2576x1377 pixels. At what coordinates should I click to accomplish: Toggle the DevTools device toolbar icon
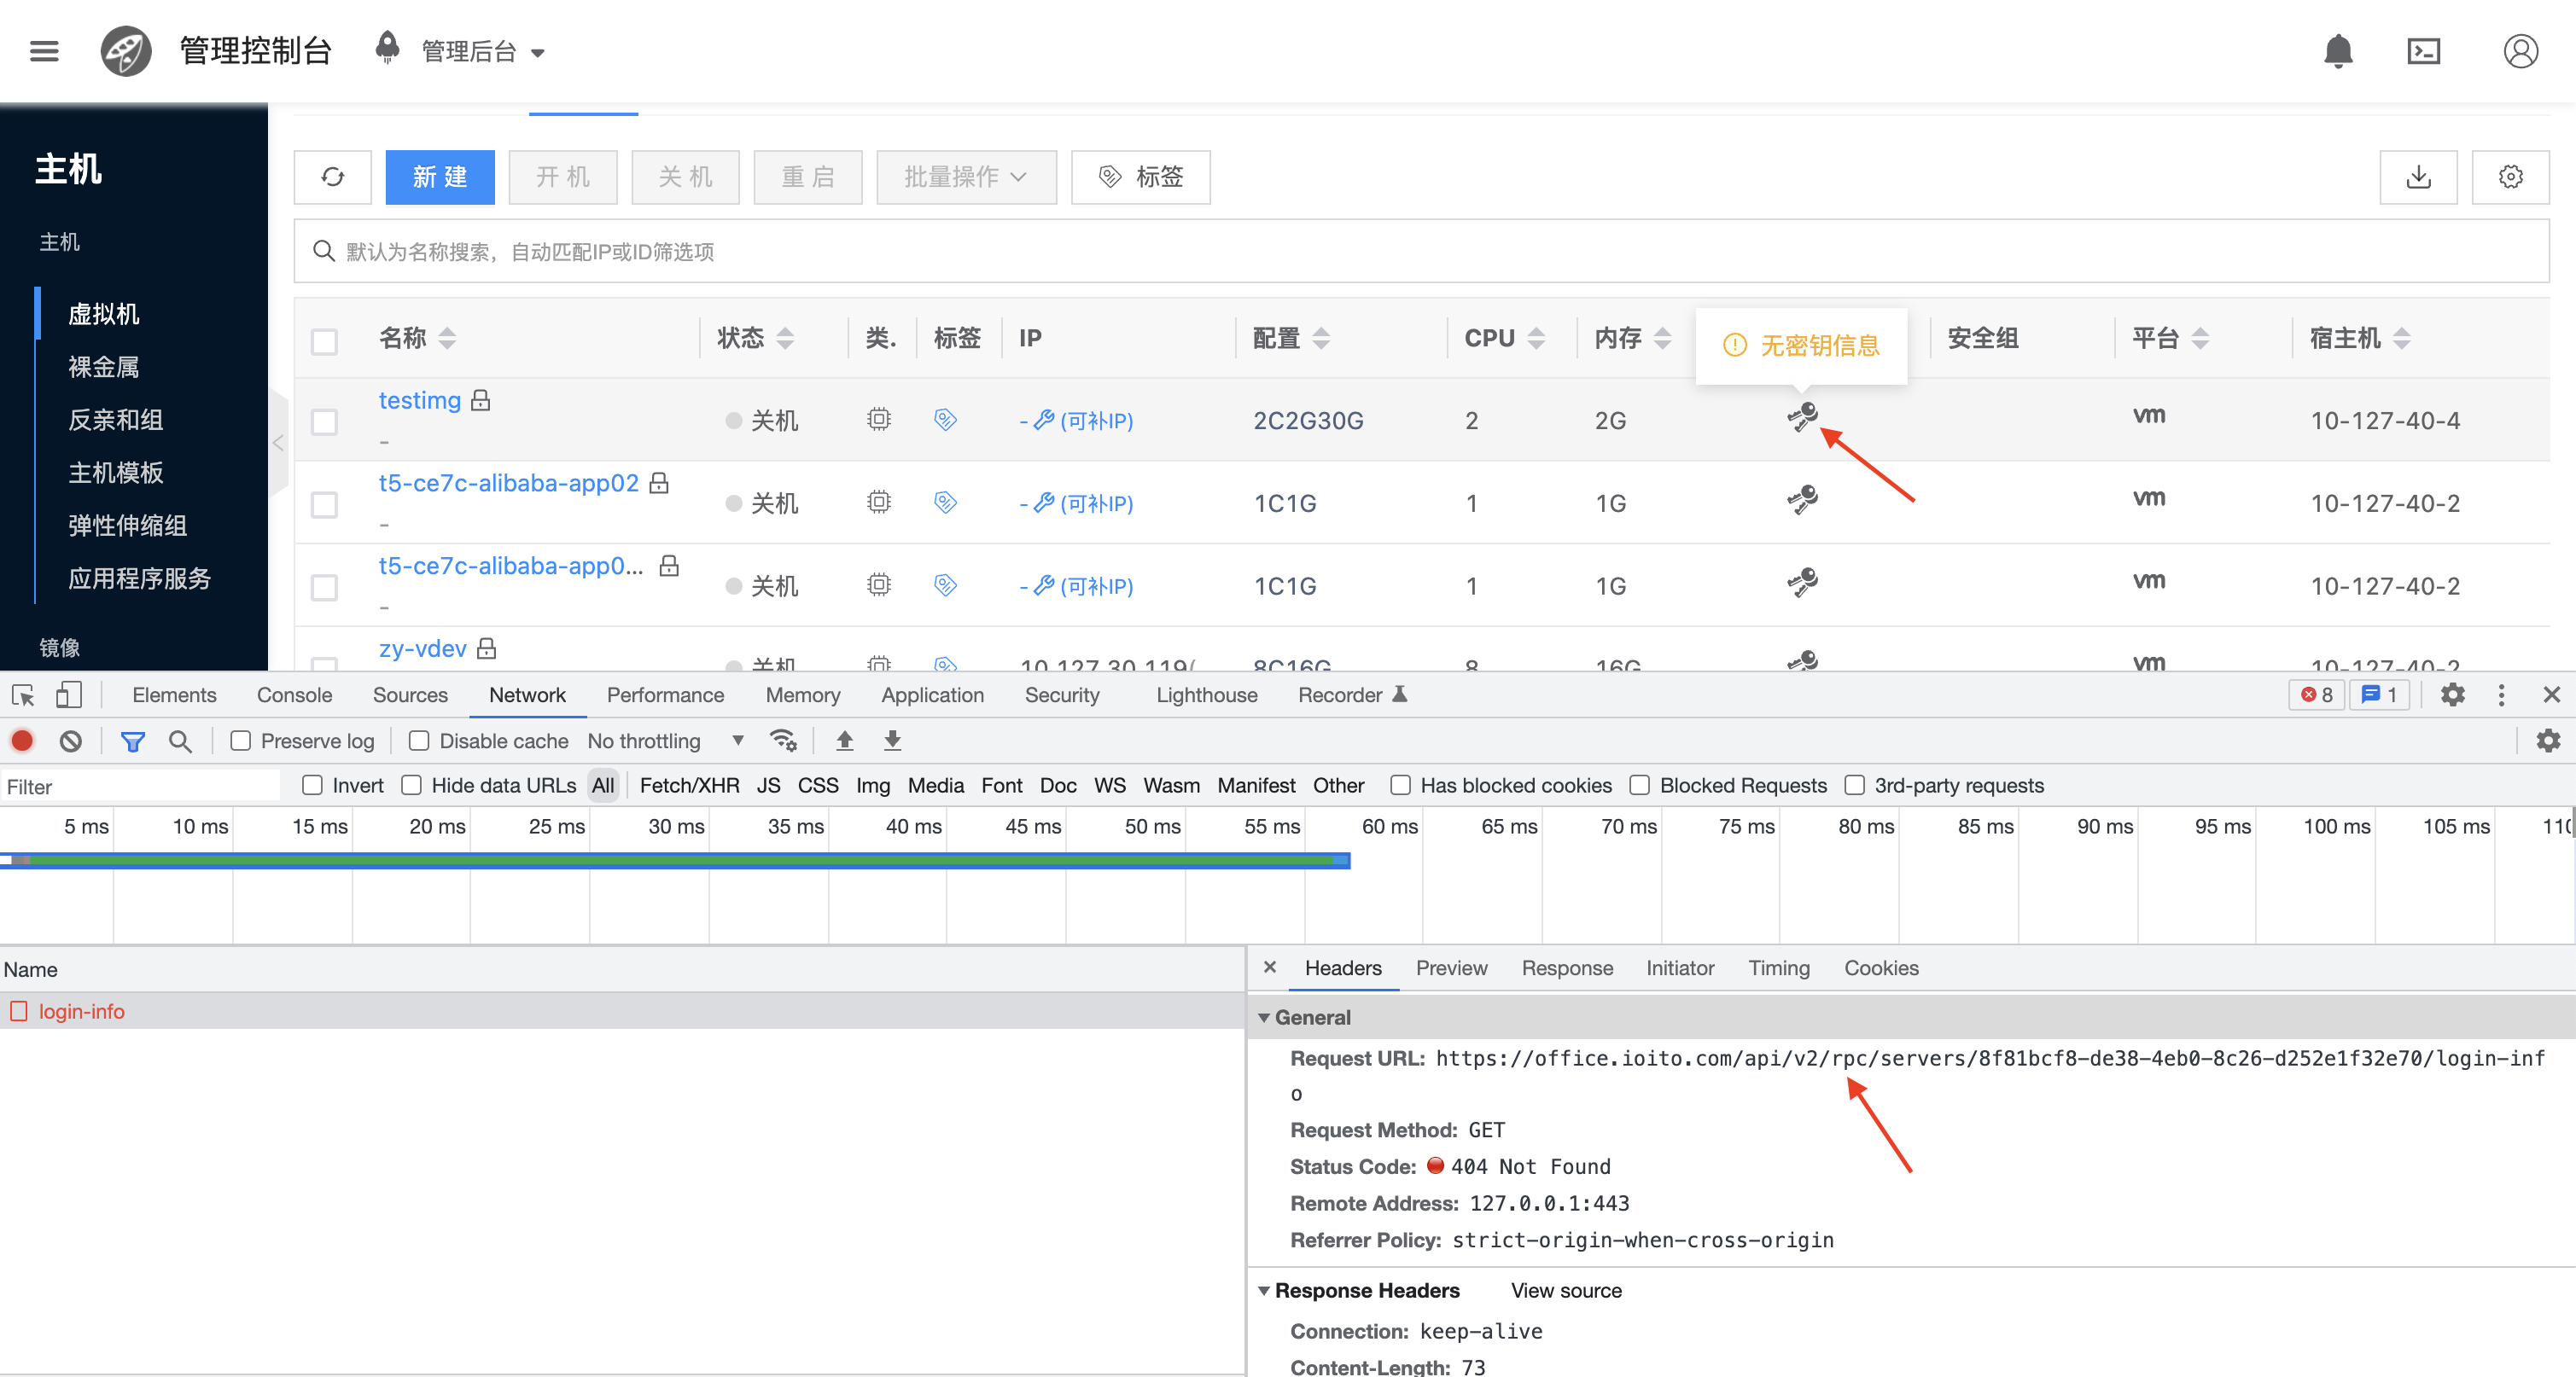[68, 694]
